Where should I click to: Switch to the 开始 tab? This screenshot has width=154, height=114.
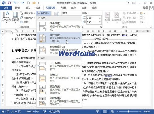[17, 8]
